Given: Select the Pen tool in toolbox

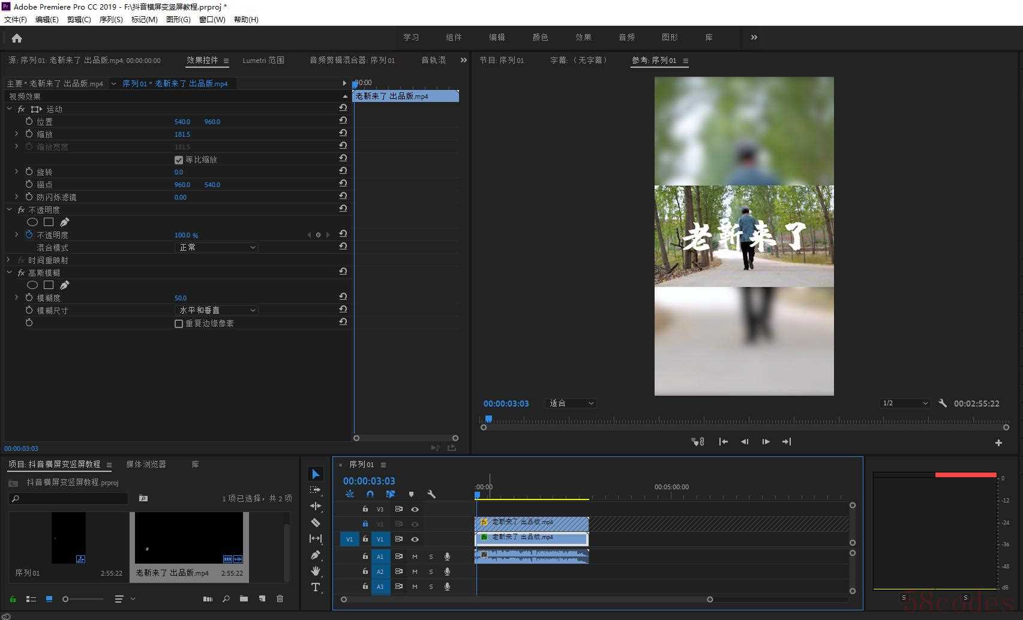Looking at the screenshot, I should point(316,555).
